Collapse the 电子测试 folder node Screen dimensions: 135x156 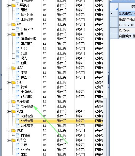click(x=8, y=102)
